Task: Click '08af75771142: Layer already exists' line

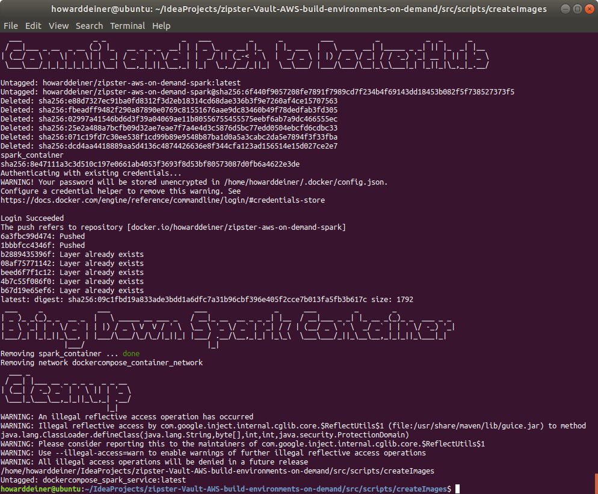Action: (x=72, y=263)
